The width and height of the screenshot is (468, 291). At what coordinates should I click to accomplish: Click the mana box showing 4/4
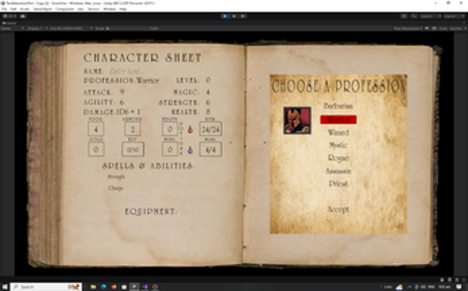tap(211, 150)
